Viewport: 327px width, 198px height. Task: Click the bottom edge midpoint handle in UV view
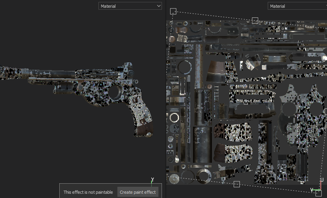click(237, 184)
